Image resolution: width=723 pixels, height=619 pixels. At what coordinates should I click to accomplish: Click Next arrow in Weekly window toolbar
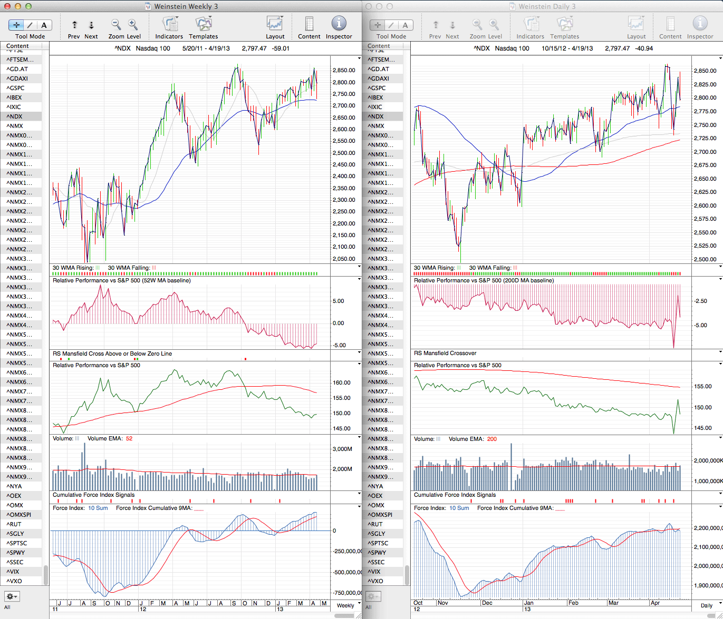(91, 25)
